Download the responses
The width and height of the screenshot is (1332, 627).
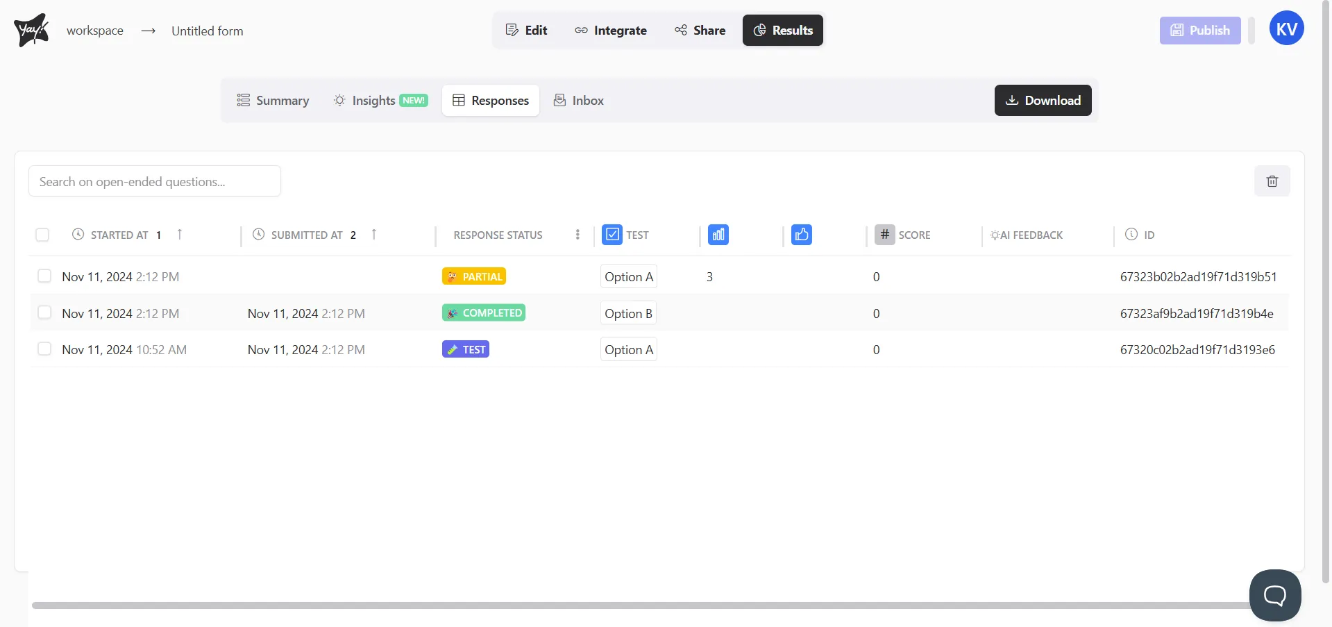1043,100
